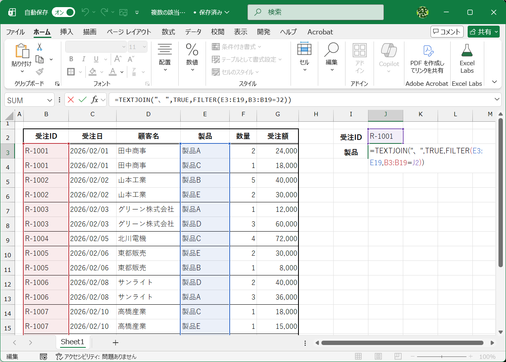Image resolution: width=506 pixels, height=362 pixels.
Task: Open the データ ribbon tab
Action: (x=193, y=32)
